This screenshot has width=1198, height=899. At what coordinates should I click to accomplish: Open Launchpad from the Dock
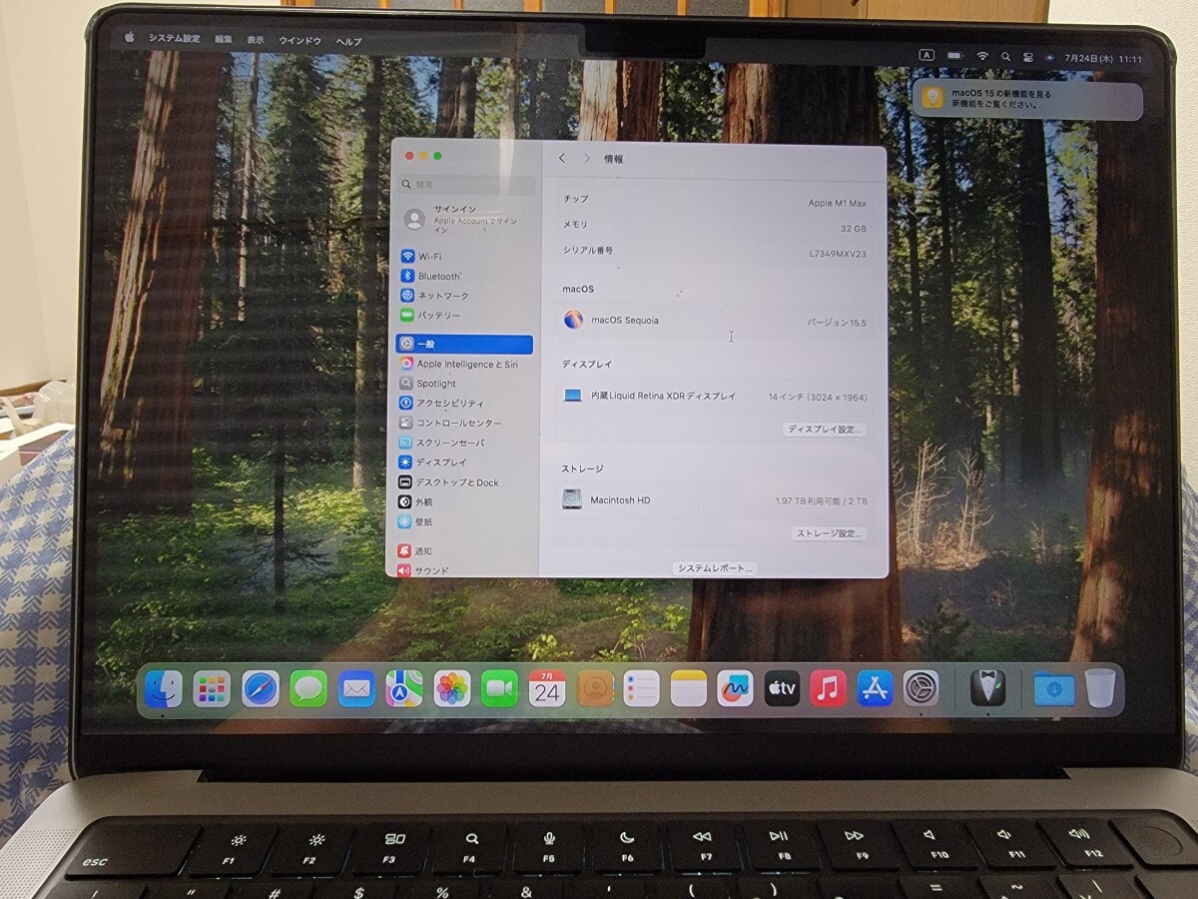coord(212,688)
